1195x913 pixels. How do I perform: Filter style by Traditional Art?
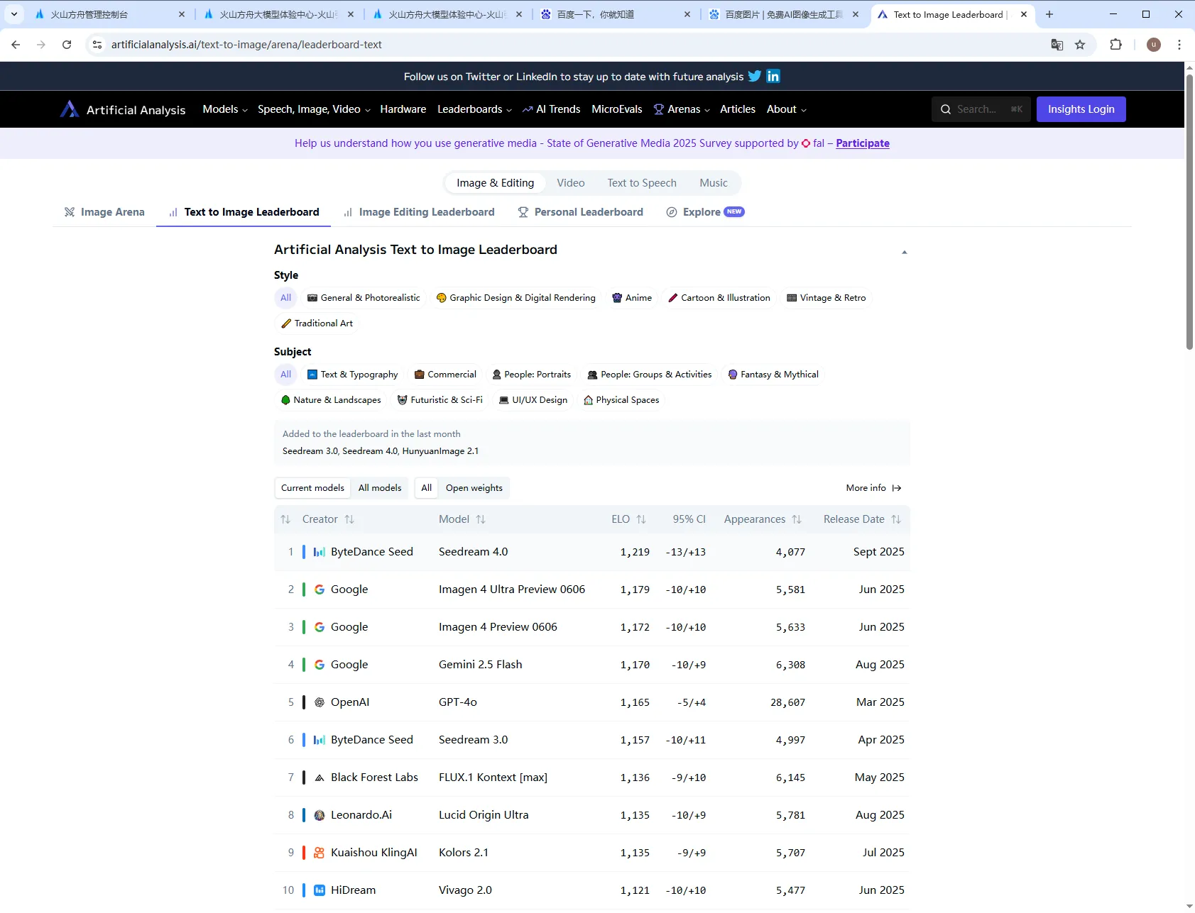coord(317,323)
